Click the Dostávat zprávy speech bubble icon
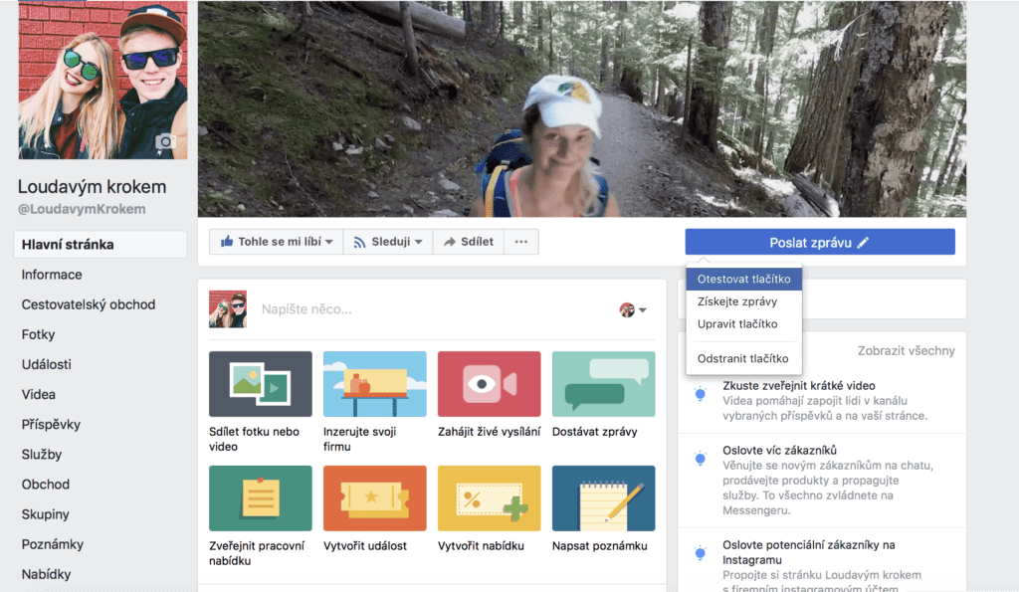1019x592 pixels. point(602,385)
